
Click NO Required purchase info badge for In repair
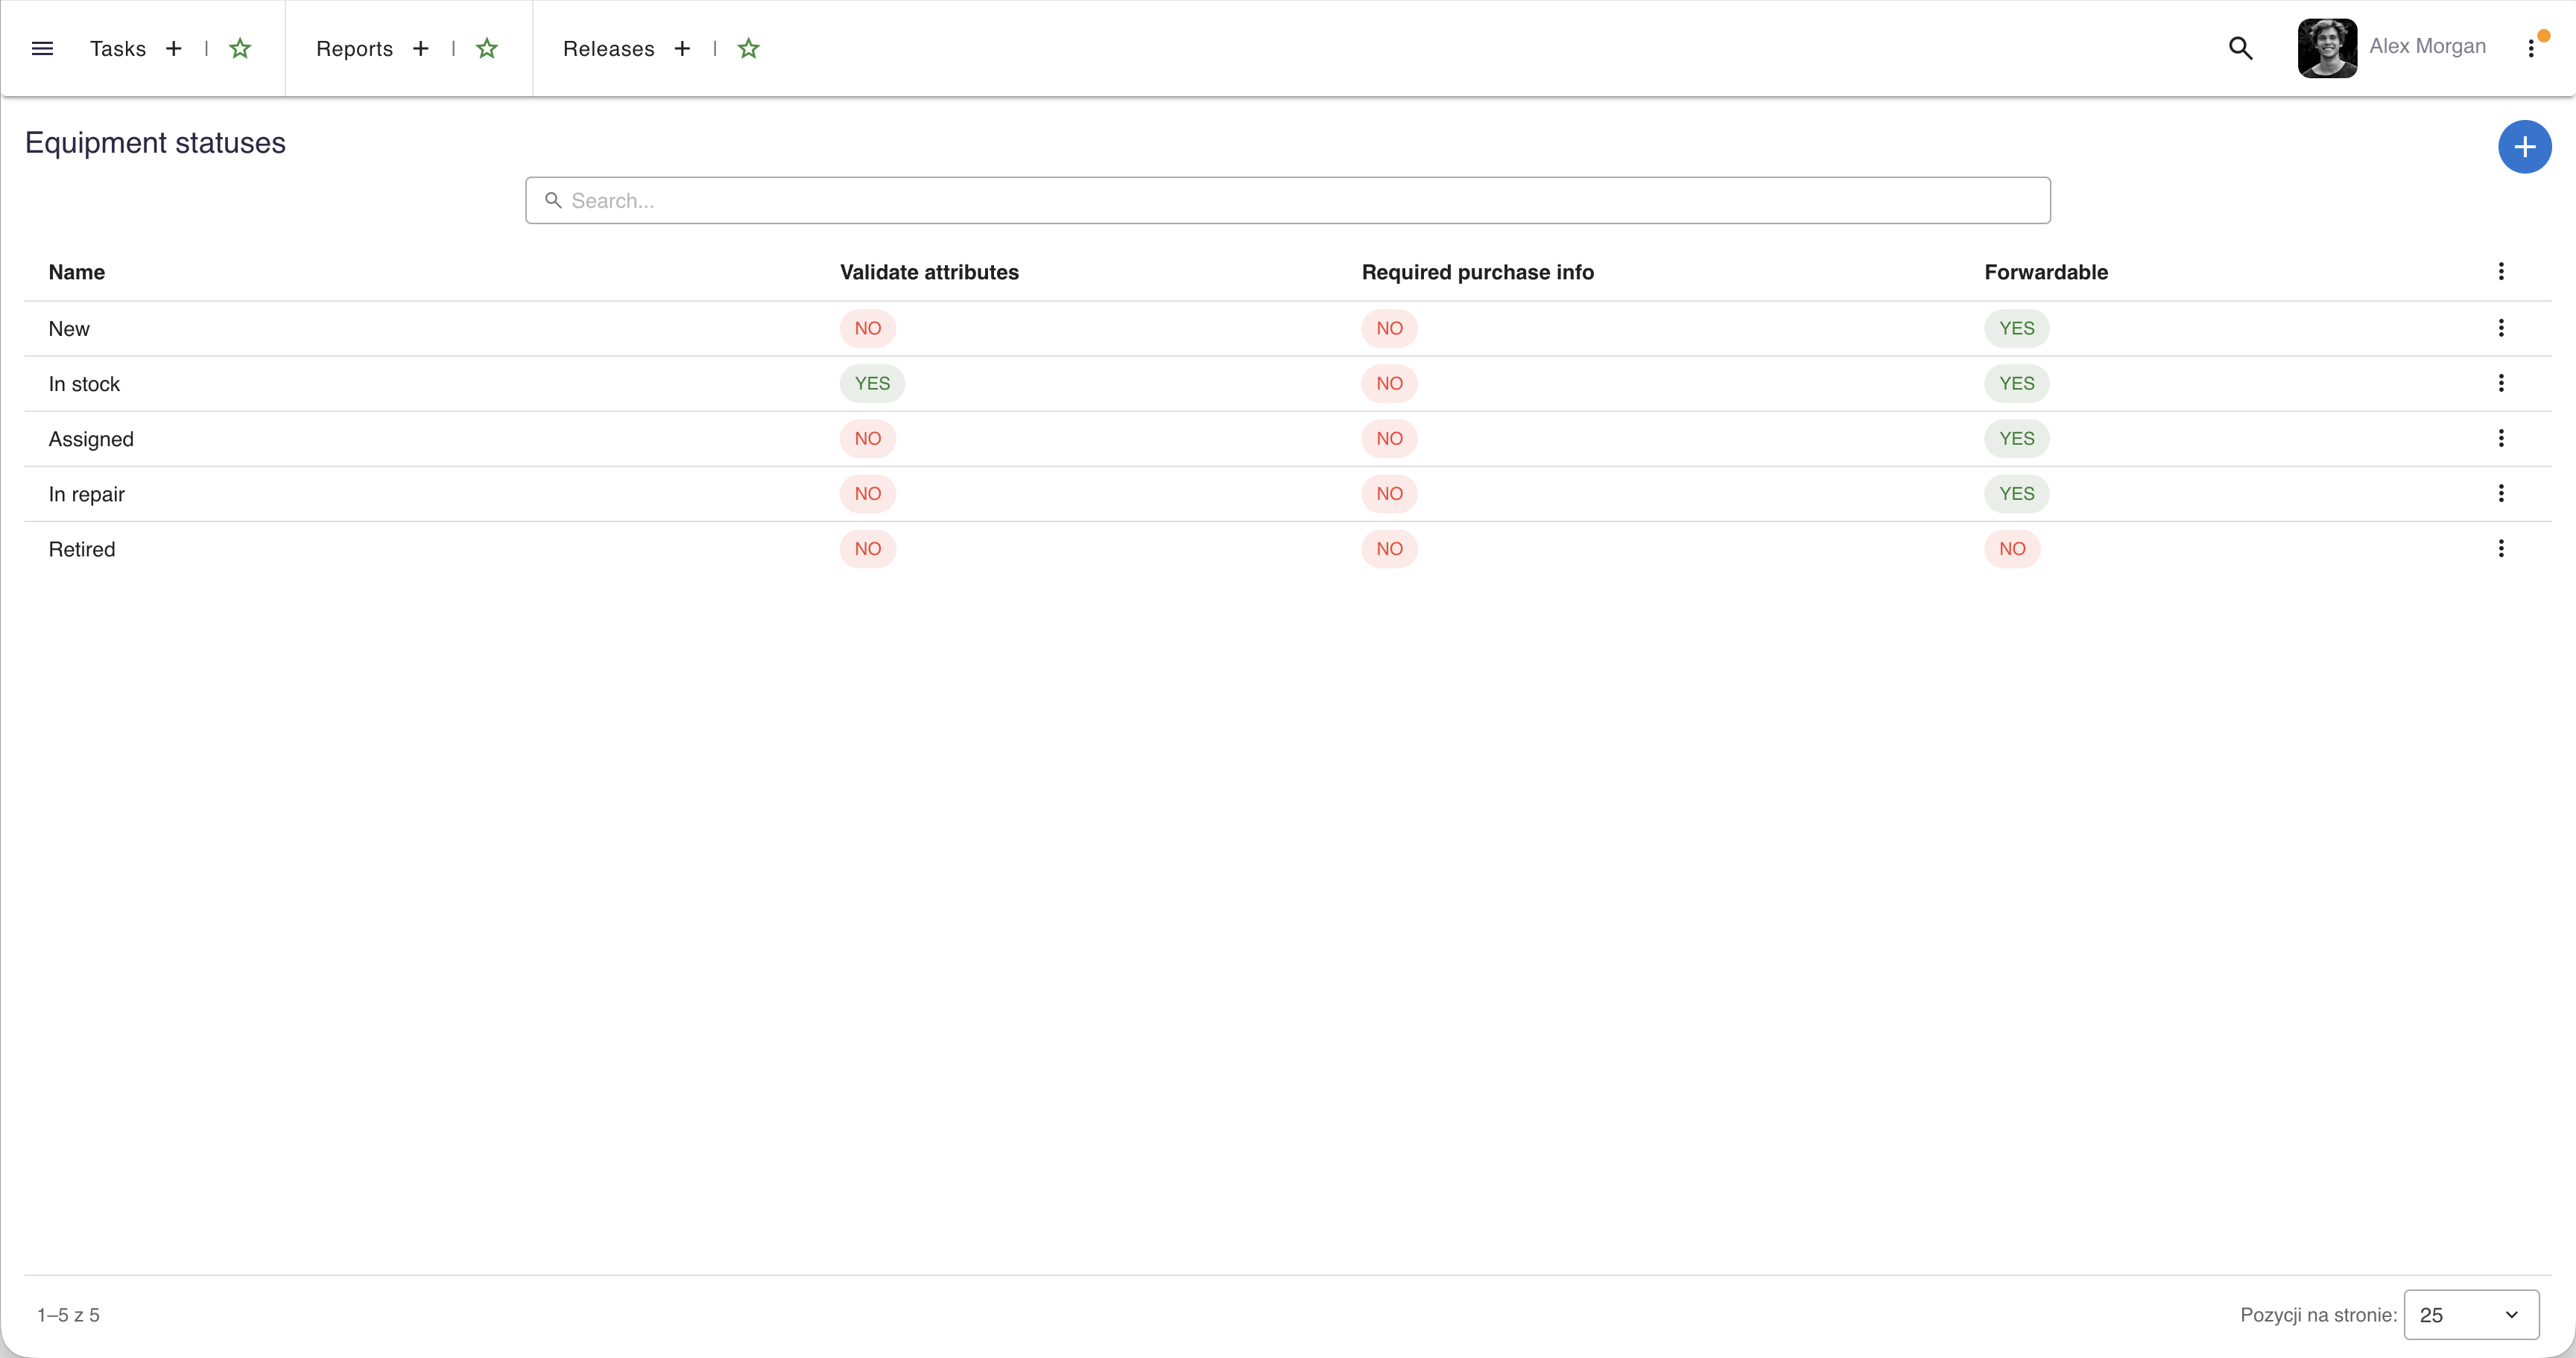(x=1389, y=493)
